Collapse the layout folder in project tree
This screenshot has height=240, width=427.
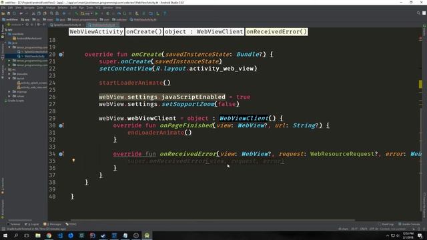[9, 79]
